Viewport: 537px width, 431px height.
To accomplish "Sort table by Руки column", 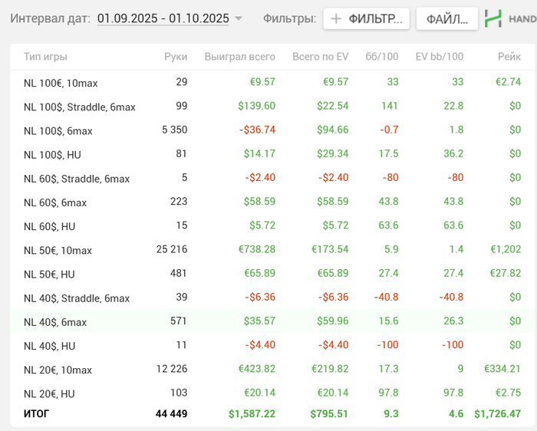I will click(176, 57).
